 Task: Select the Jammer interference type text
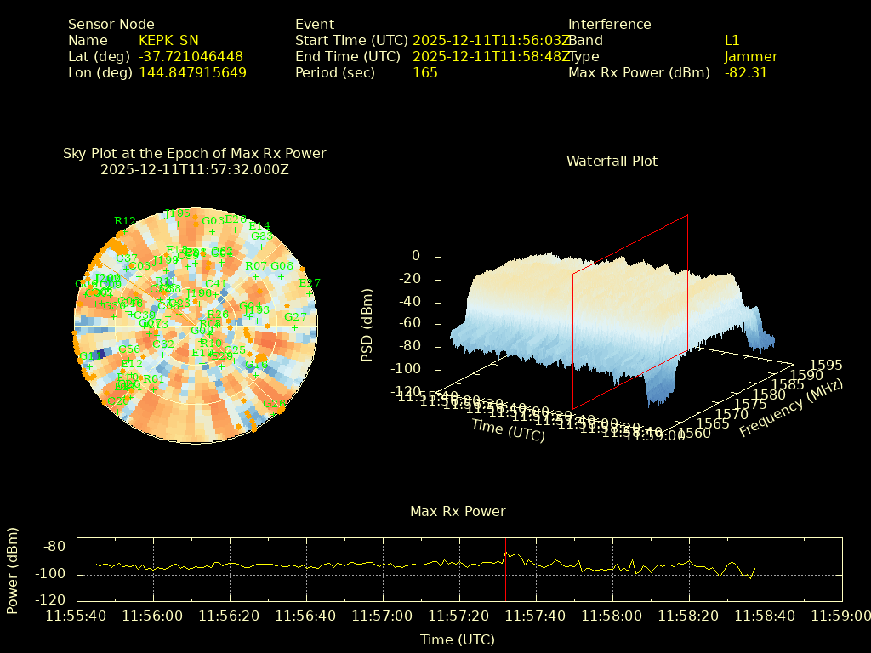[750, 56]
